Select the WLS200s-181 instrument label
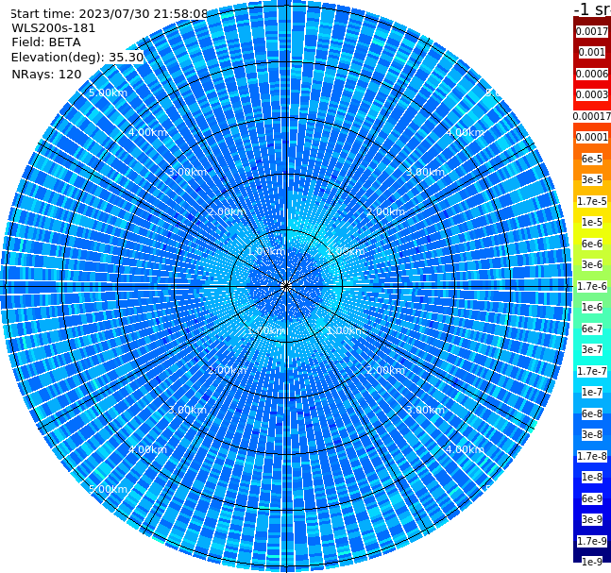 (x=54, y=28)
